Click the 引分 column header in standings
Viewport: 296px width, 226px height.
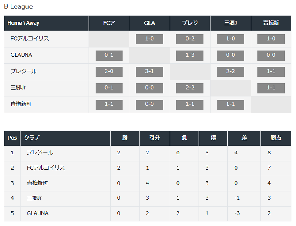click(x=154, y=138)
